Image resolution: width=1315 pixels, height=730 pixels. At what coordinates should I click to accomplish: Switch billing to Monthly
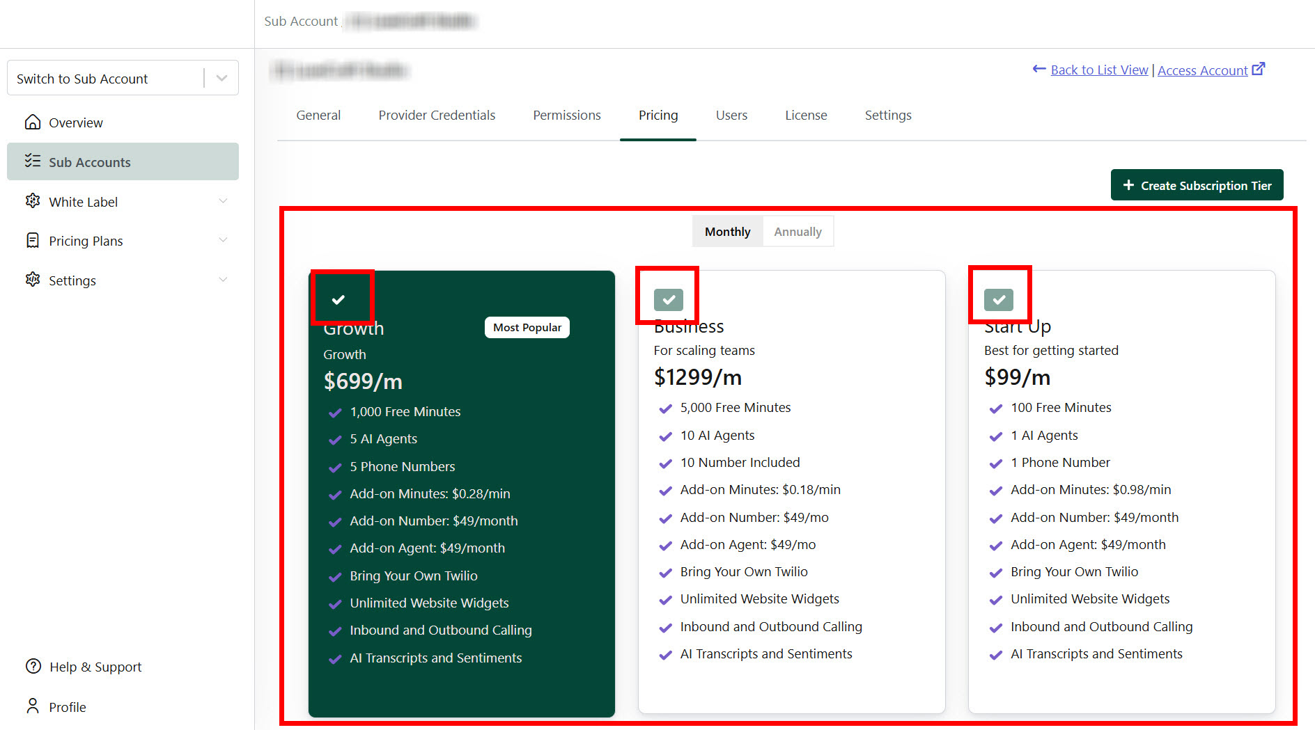(728, 232)
